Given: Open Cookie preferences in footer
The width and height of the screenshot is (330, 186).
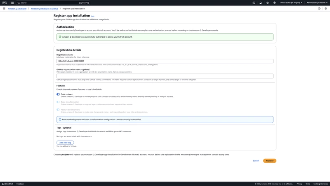Looking at the screenshot, I should click(321, 184).
